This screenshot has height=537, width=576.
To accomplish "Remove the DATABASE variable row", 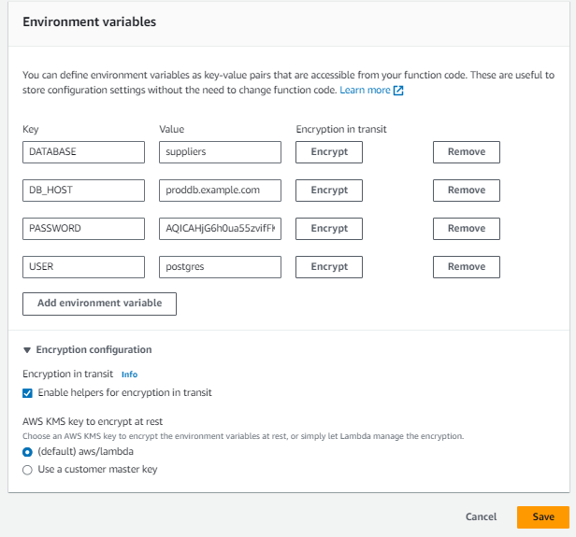I will click(x=467, y=152).
